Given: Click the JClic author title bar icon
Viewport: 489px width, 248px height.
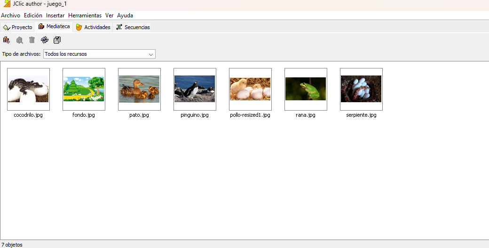Looking at the screenshot, I should (x=7, y=4).
